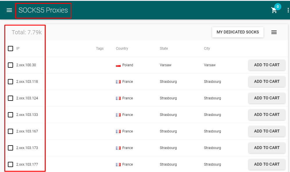Image resolution: width=290 pixels, height=172 pixels.
Task: Click the France flag for 2.xxx.103.177
Action: tap(118, 164)
